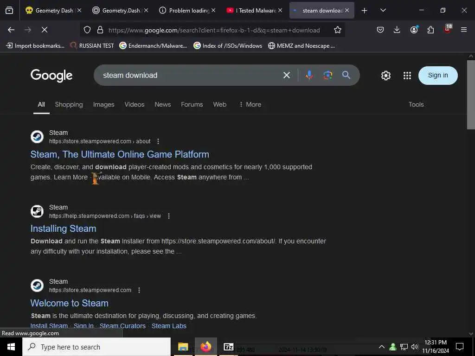Image resolution: width=475 pixels, height=356 pixels.
Task: Open the Steam Labs sitelink
Action: point(169,326)
